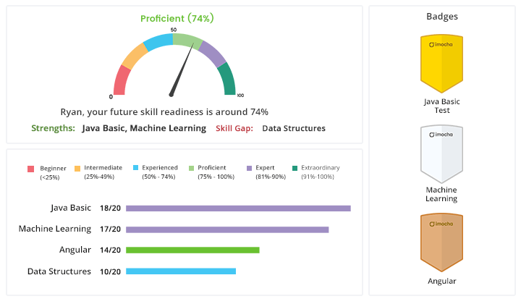This screenshot has width=521, height=304.
Task: Click the gauge needle on the meter
Action: [x=182, y=71]
